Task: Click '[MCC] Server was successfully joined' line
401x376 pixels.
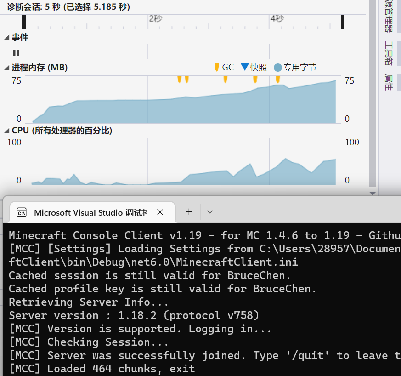Action: coord(204,355)
